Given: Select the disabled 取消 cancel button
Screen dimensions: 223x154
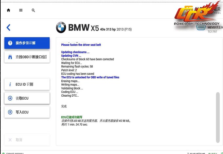Looking at the screenshot, I should [27, 140].
